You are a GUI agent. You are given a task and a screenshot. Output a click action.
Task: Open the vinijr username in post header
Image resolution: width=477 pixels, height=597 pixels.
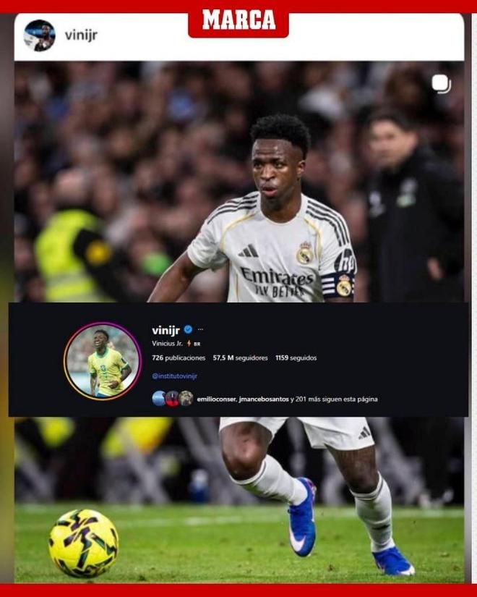[81, 35]
